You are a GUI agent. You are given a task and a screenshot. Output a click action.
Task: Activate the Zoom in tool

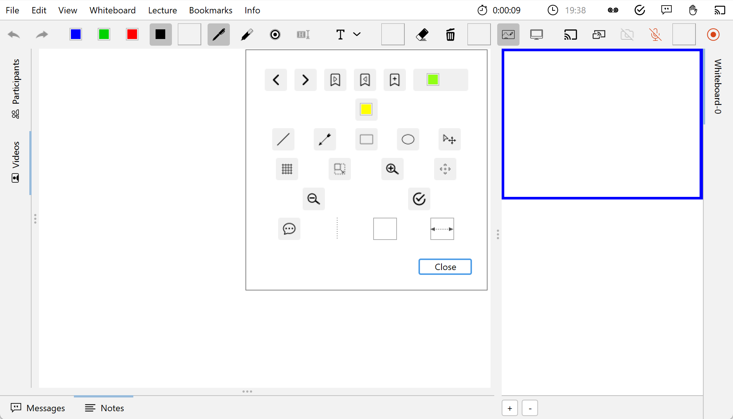point(392,169)
